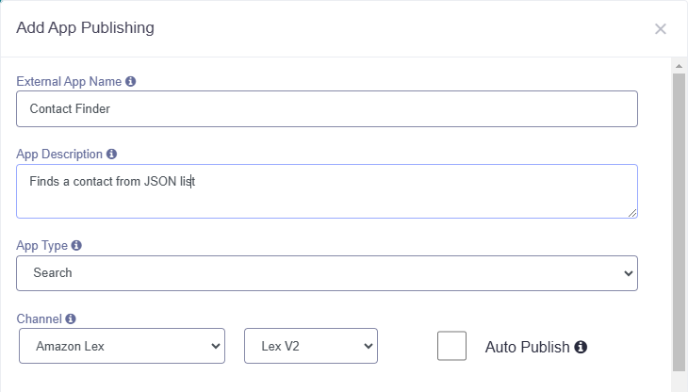The image size is (688, 392).
Task: Show the App Type info tooltip icon
Action: (x=76, y=245)
